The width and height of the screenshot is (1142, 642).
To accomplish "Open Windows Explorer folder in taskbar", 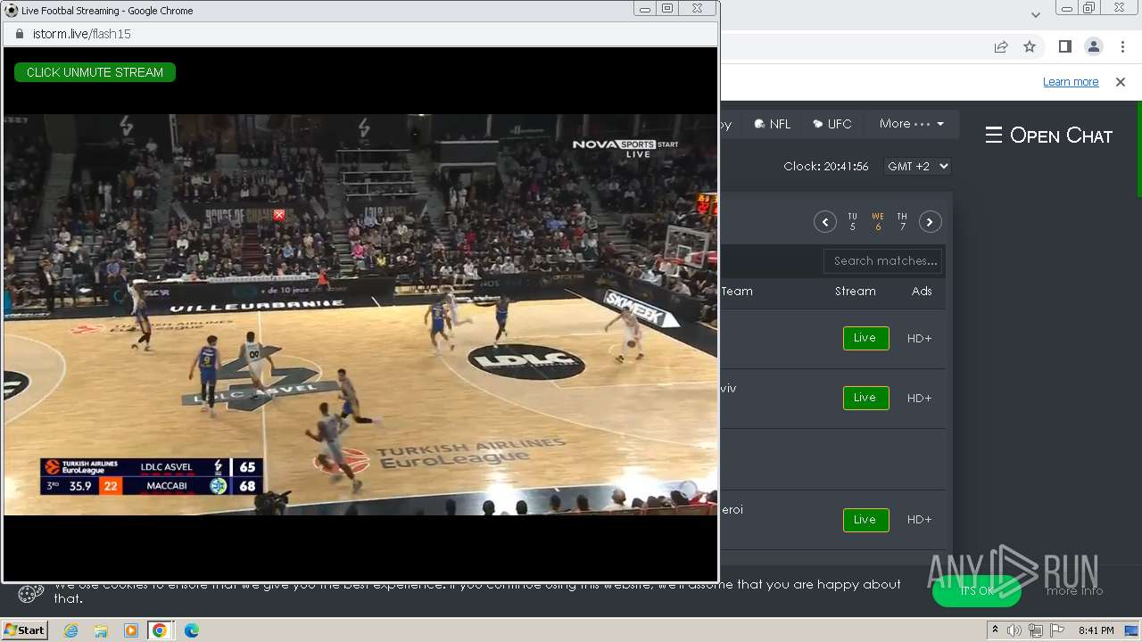I will pos(101,630).
